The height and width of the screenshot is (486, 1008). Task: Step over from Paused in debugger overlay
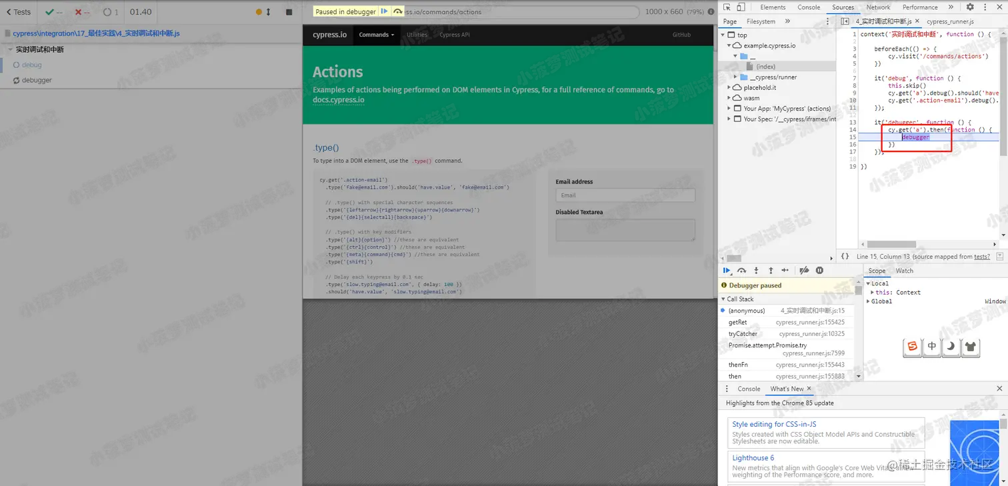coord(398,11)
